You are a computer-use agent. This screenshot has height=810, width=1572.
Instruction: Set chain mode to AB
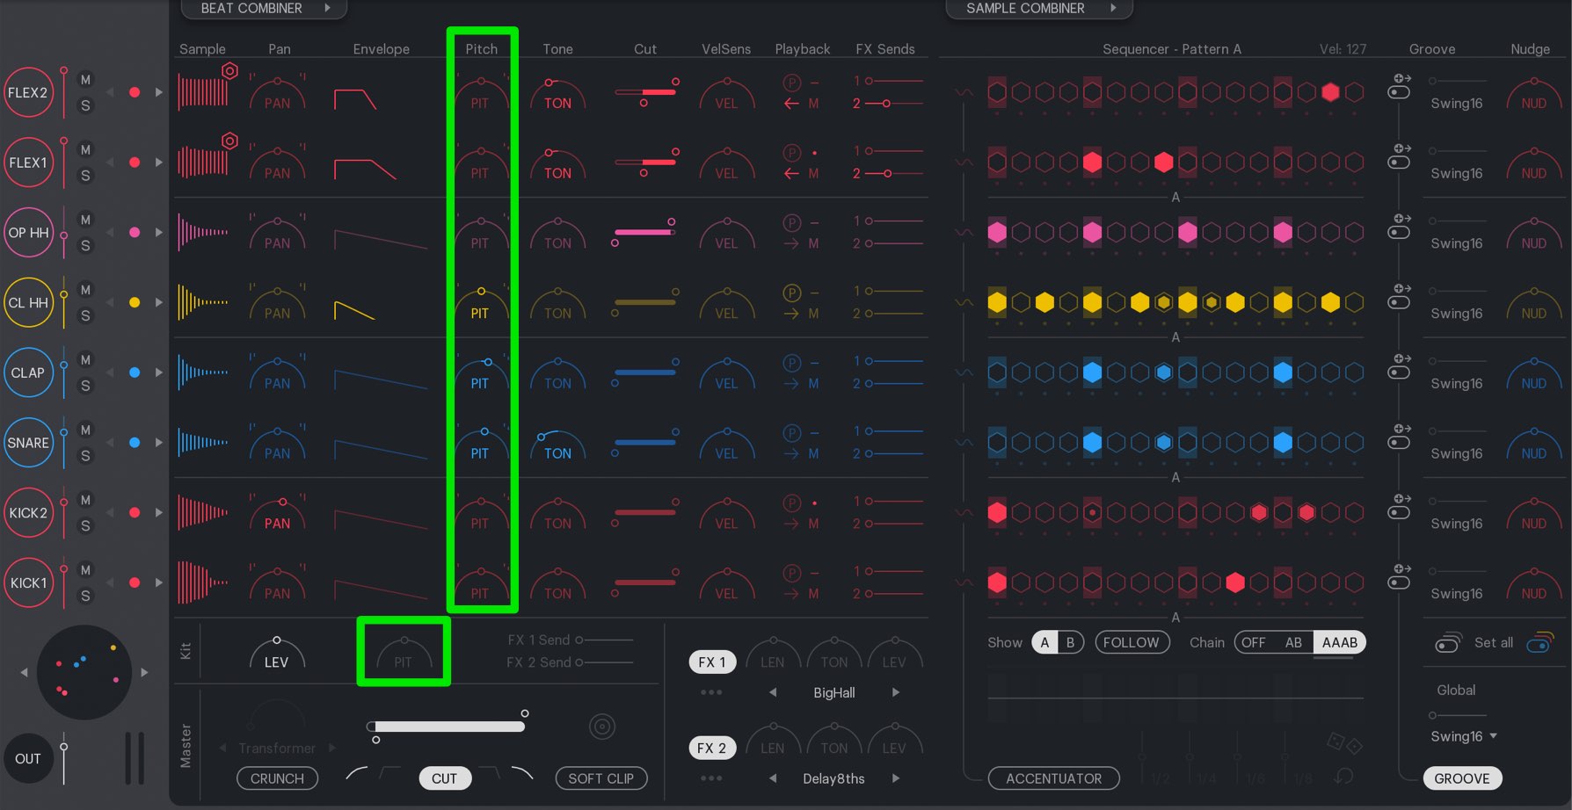(1293, 642)
